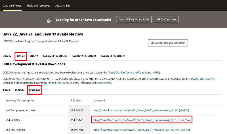Click the x64 Installer row label
227x134 pixels.
tap(13, 120)
